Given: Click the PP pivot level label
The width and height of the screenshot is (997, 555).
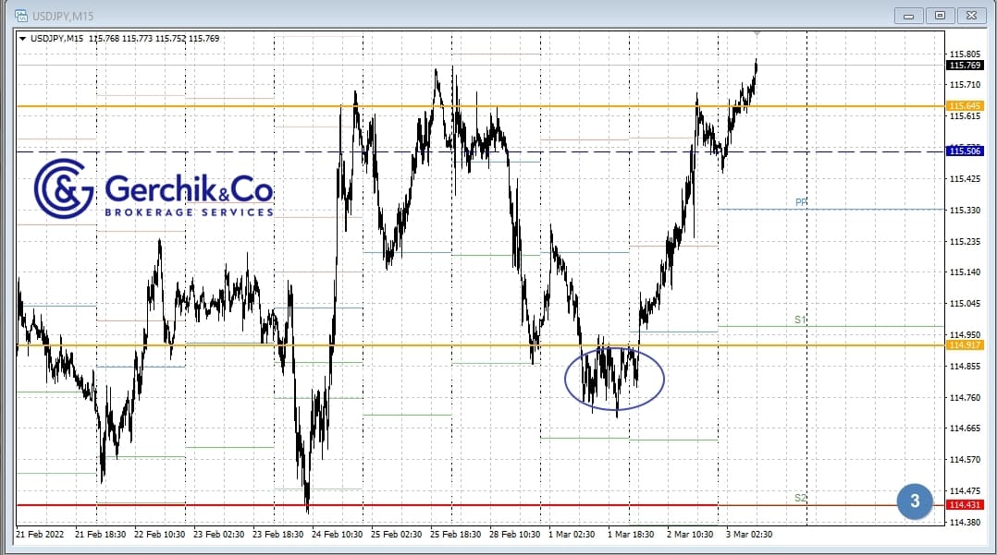Looking at the screenshot, I should (801, 202).
